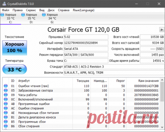
Task: Click status orb for attribute 05
Action: pyautogui.click(x=6, y=90)
